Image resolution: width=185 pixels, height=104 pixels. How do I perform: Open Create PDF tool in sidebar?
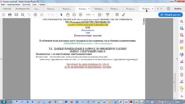(182, 35)
